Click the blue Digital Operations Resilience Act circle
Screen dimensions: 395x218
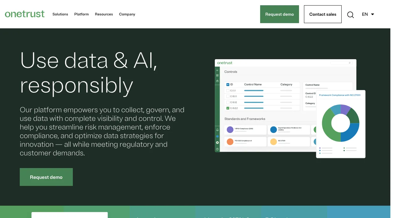pyautogui.click(x=273, y=130)
